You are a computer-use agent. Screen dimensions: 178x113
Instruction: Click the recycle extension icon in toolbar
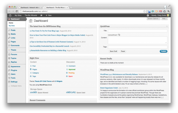coord(165,11)
